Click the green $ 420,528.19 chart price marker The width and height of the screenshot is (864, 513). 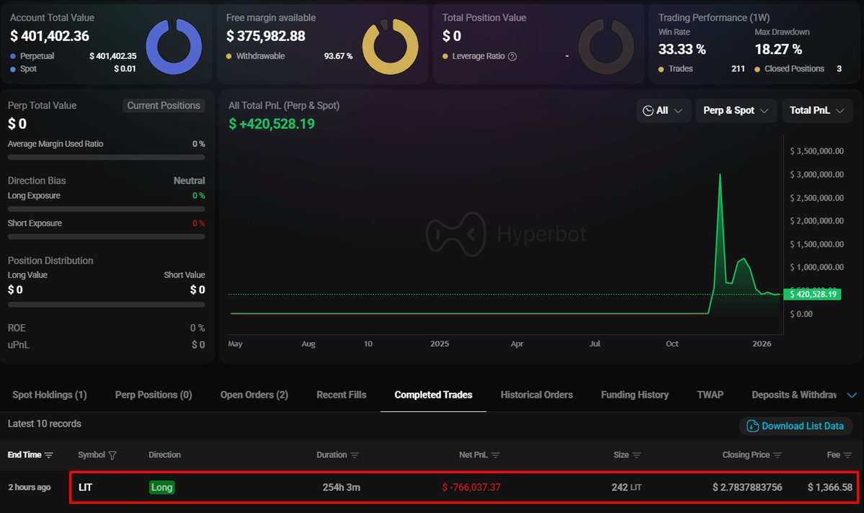pyautogui.click(x=812, y=294)
